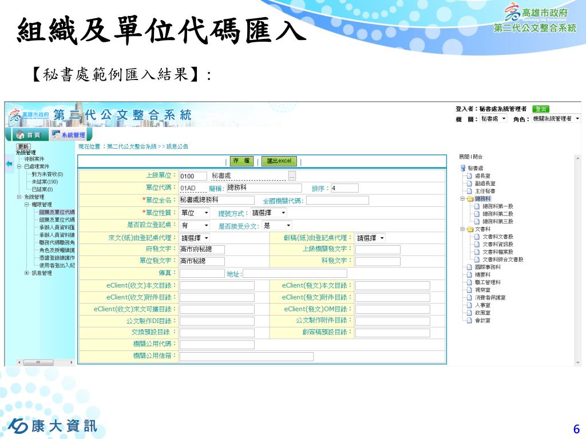The image size is (586, 439).
Task: Collapse the 總務科 node in department tree
Action: tap(462, 199)
